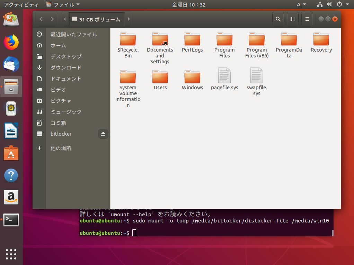
Task: Open 最近開いたファイル in sidebar
Action: tap(71, 34)
